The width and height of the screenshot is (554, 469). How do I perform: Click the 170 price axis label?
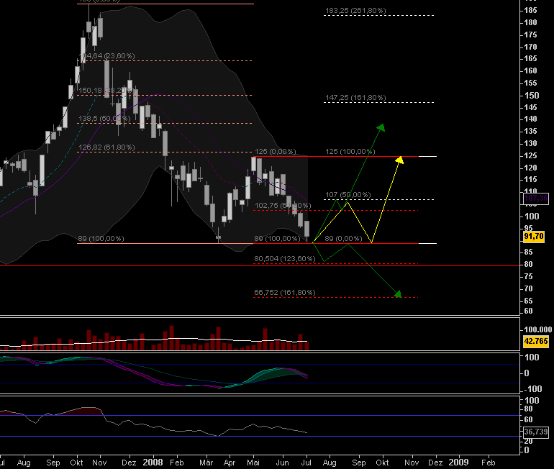click(530, 47)
